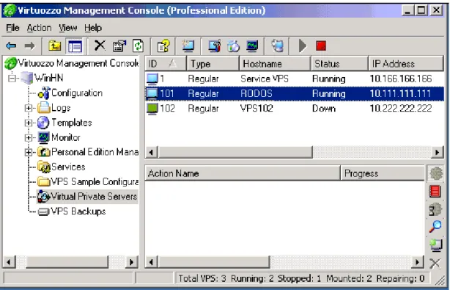The image size is (450, 290).
Task: Click the Progress column header
Action: [x=383, y=173]
